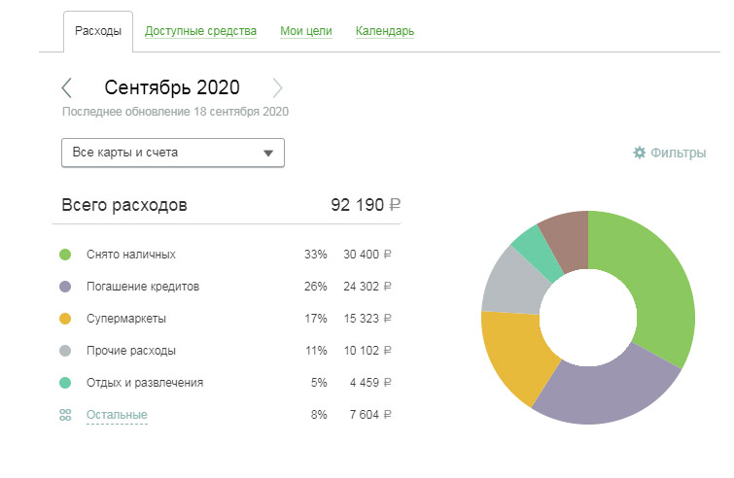Go to the Календарь tab
This screenshot has width=734, height=478.
click(x=385, y=31)
